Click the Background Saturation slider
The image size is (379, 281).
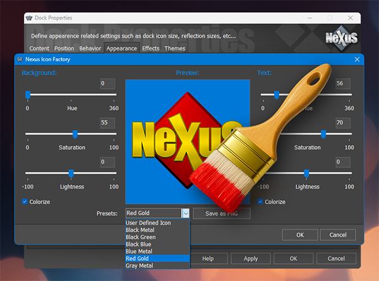(x=71, y=134)
